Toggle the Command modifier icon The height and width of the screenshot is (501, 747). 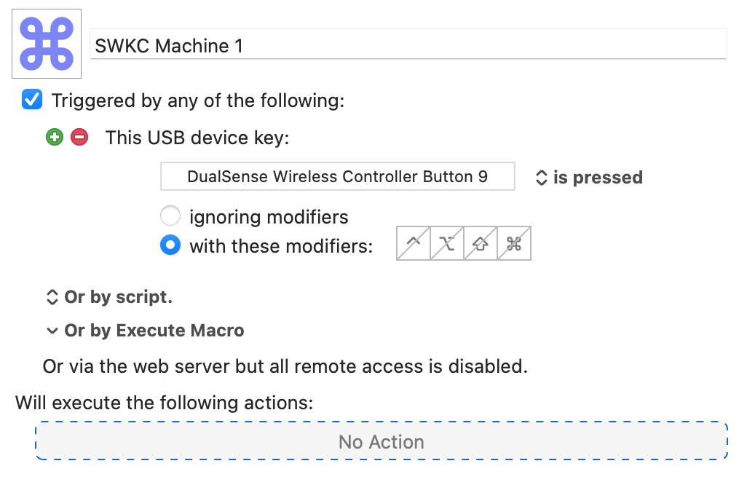pyautogui.click(x=514, y=244)
